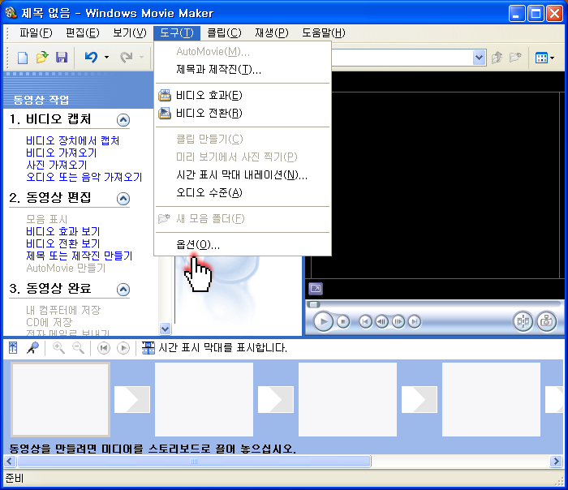Choose 제목과 제작진(T)... from the menu
568x490 pixels.
243,69
